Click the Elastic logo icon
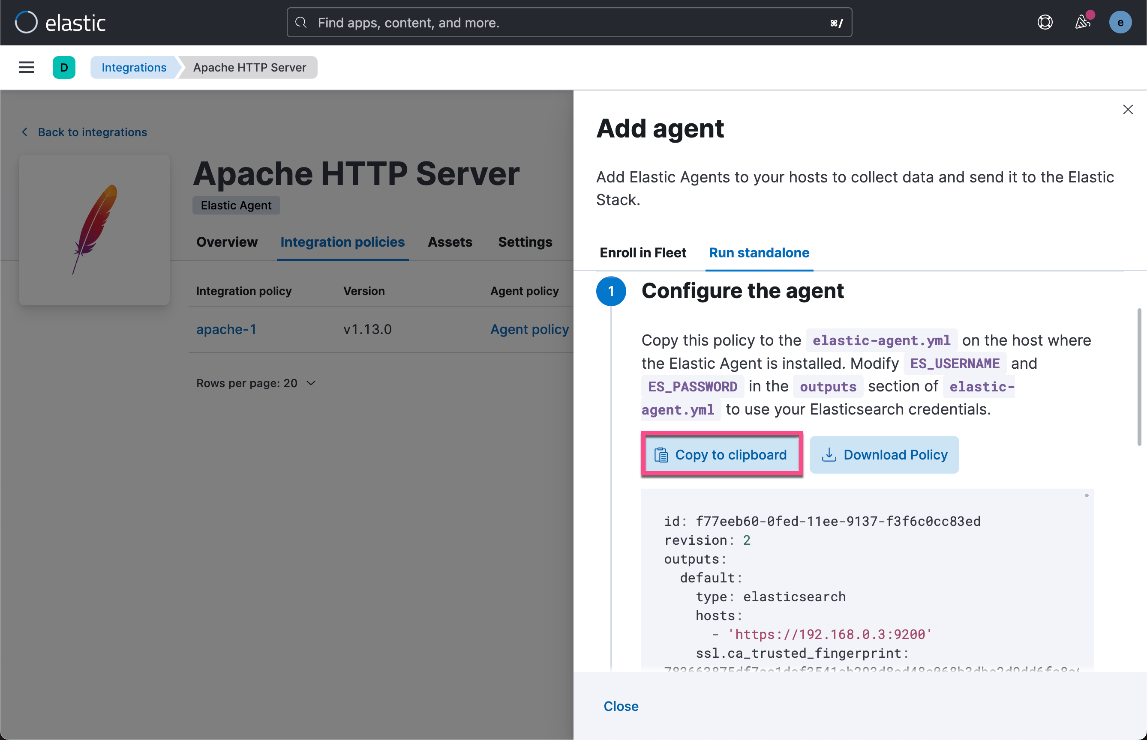Image resolution: width=1147 pixels, height=740 pixels. 26,22
